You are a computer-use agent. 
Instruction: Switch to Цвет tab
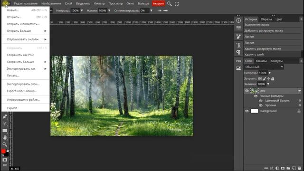coord(279,19)
